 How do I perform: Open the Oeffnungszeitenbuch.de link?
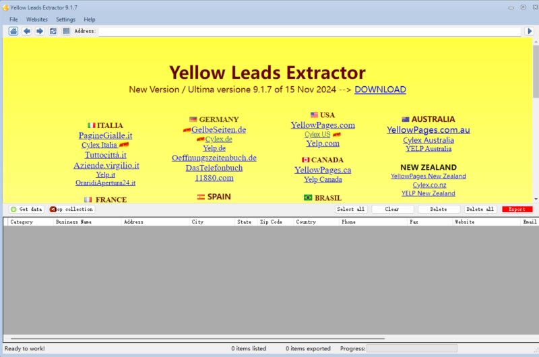(x=214, y=158)
